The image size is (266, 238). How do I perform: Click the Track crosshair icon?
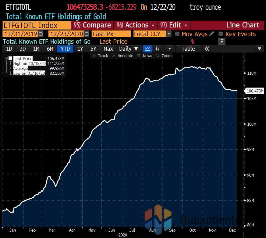point(94,56)
